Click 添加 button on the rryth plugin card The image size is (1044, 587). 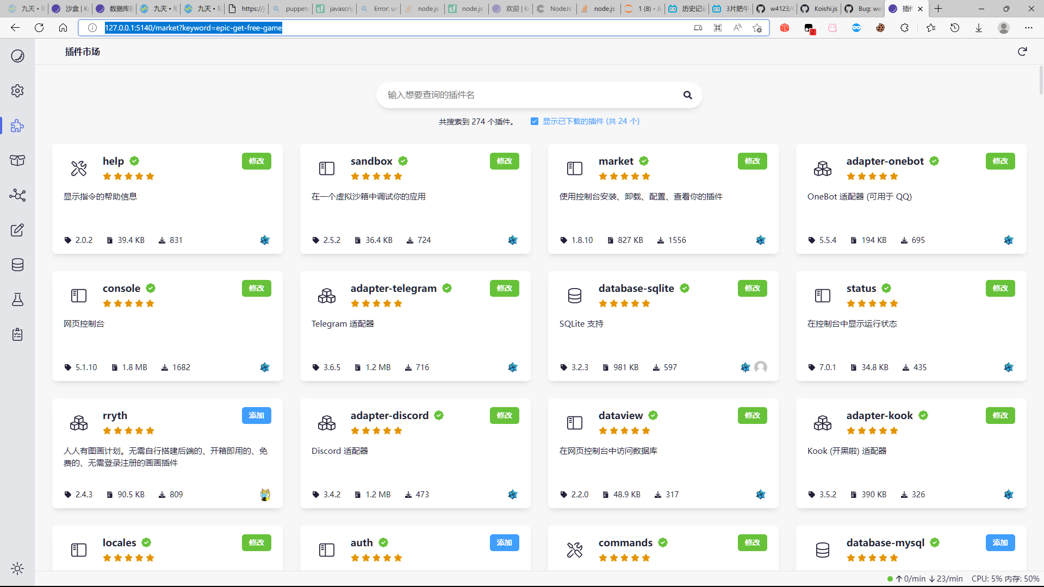[x=256, y=415]
